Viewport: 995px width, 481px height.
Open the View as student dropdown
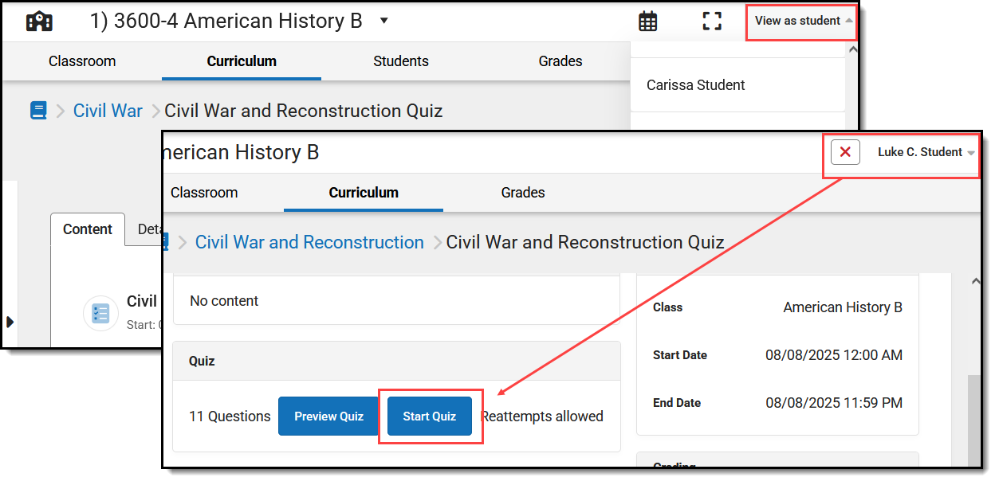pos(802,22)
